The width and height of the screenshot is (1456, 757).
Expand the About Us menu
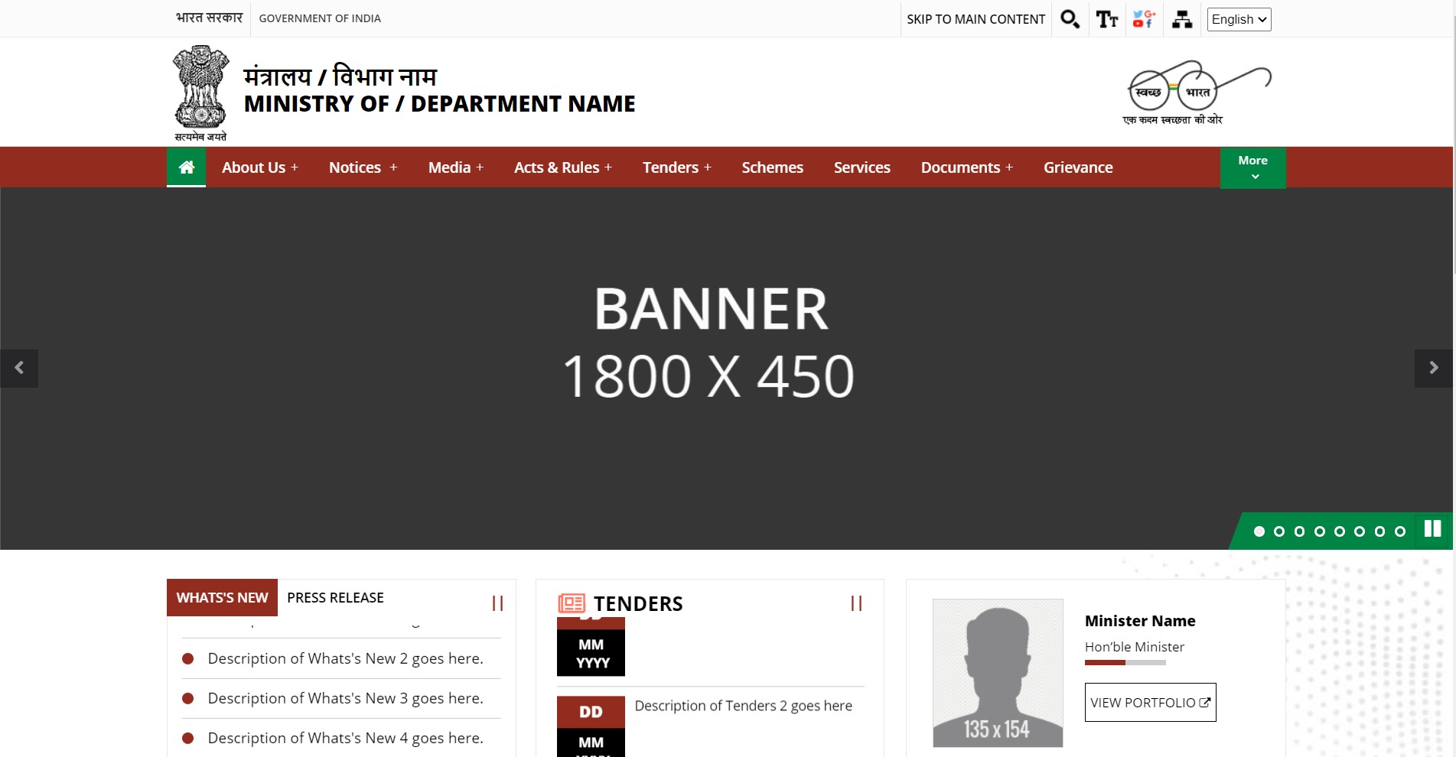pyautogui.click(x=259, y=167)
